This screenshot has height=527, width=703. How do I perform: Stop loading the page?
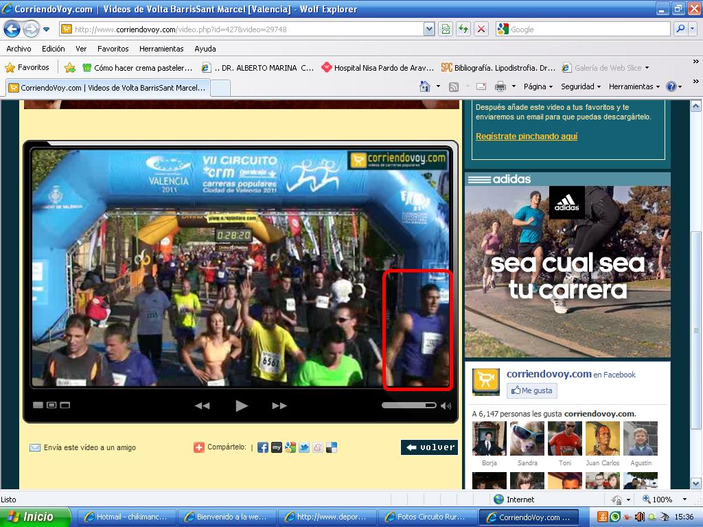point(481,30)
